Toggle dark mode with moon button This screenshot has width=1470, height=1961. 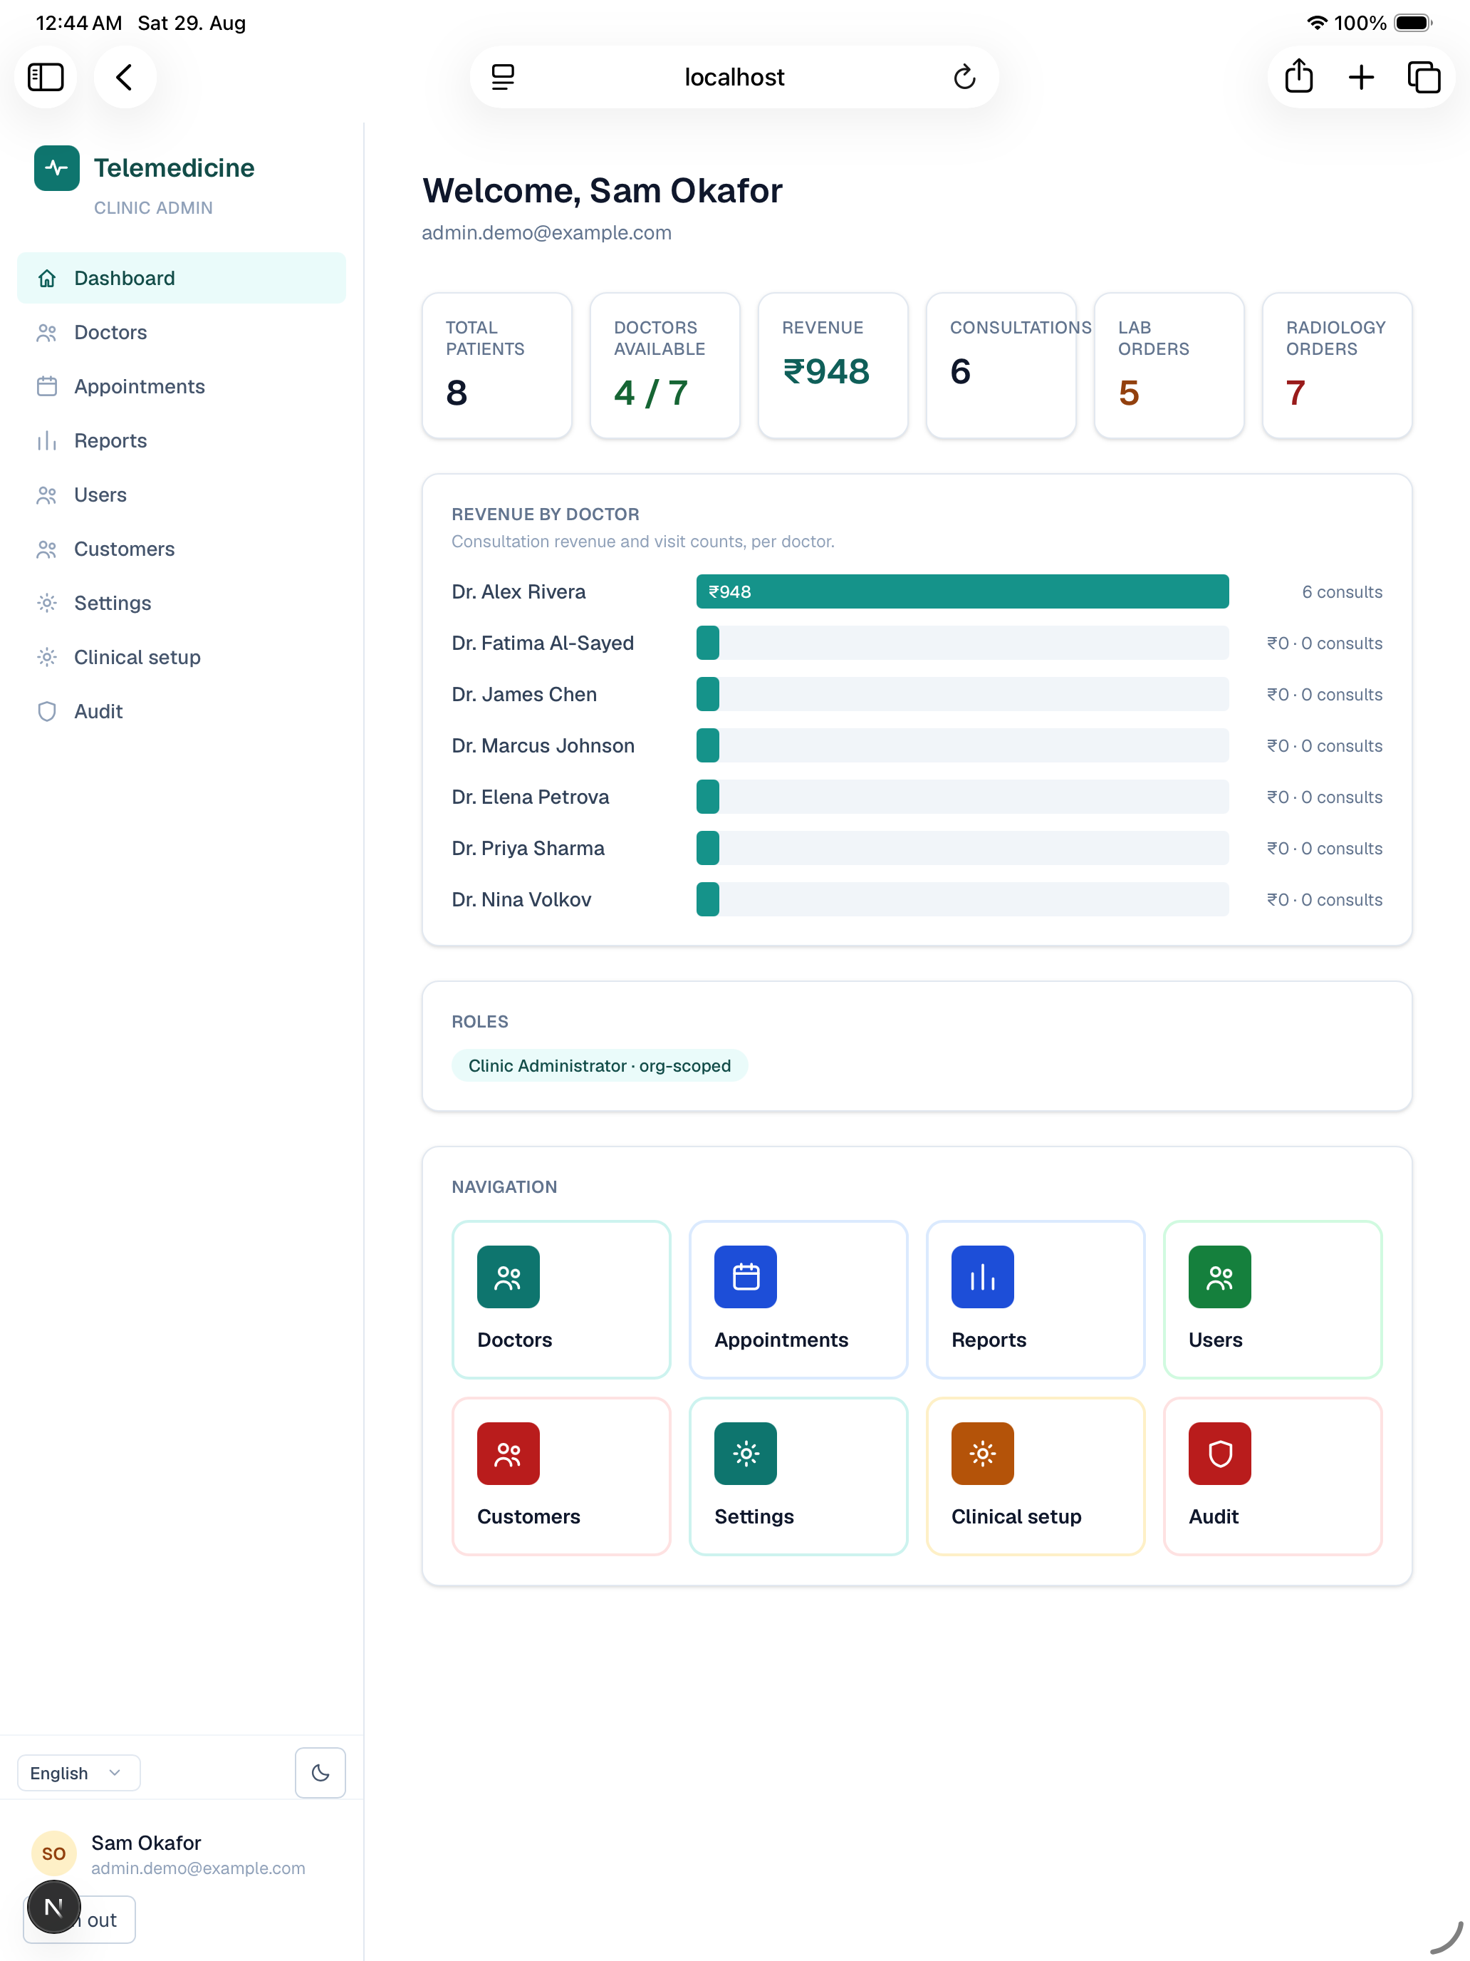[320, 1773]
